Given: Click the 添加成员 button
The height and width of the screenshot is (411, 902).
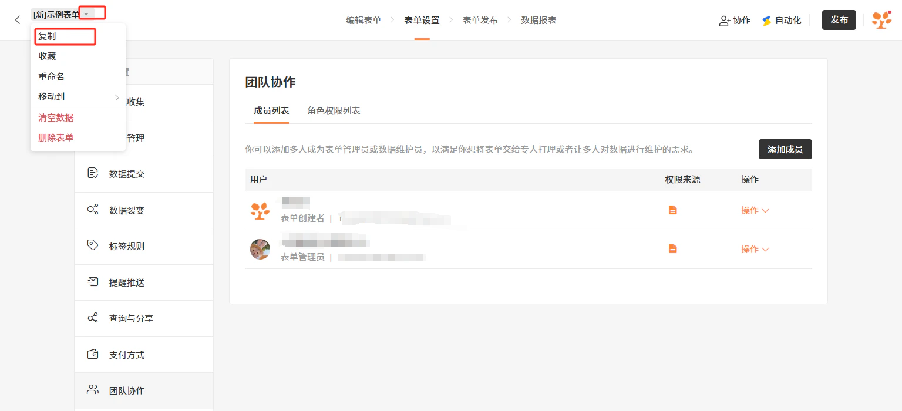Looking at the screenshot, I should [x=785, y=149].
